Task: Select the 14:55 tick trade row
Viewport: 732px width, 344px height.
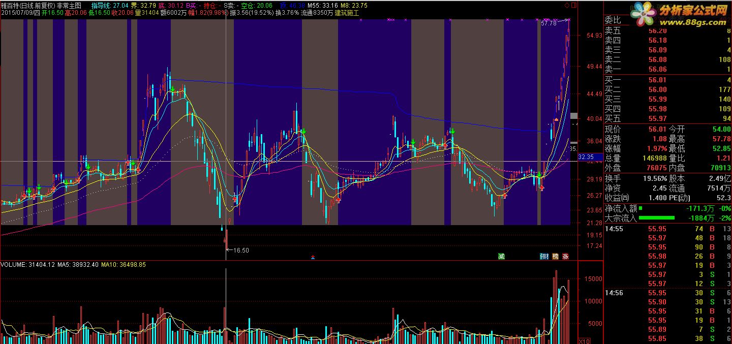Action: click(x=667, y=229)
